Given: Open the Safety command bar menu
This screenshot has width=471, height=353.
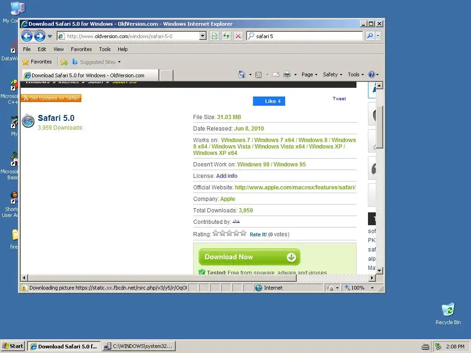Looking at the screenshot, I should coord(333,74).
